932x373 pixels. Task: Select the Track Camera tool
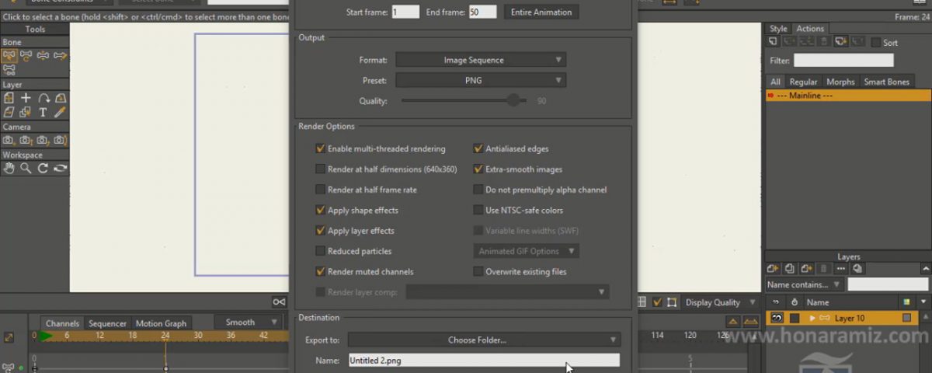click(x=9, y=141)
